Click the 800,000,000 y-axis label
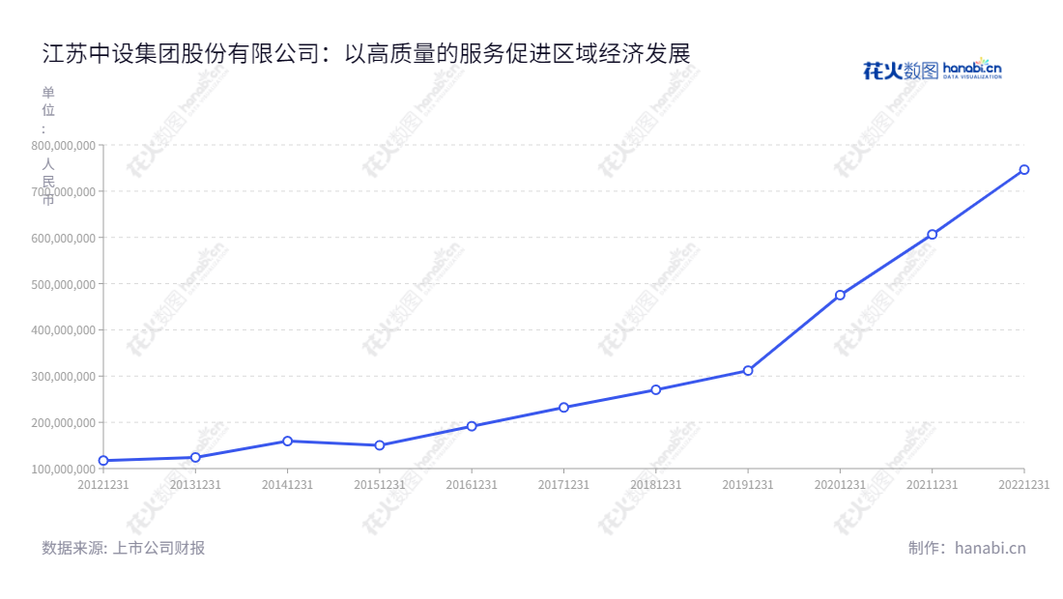 (x=63, y=145)
